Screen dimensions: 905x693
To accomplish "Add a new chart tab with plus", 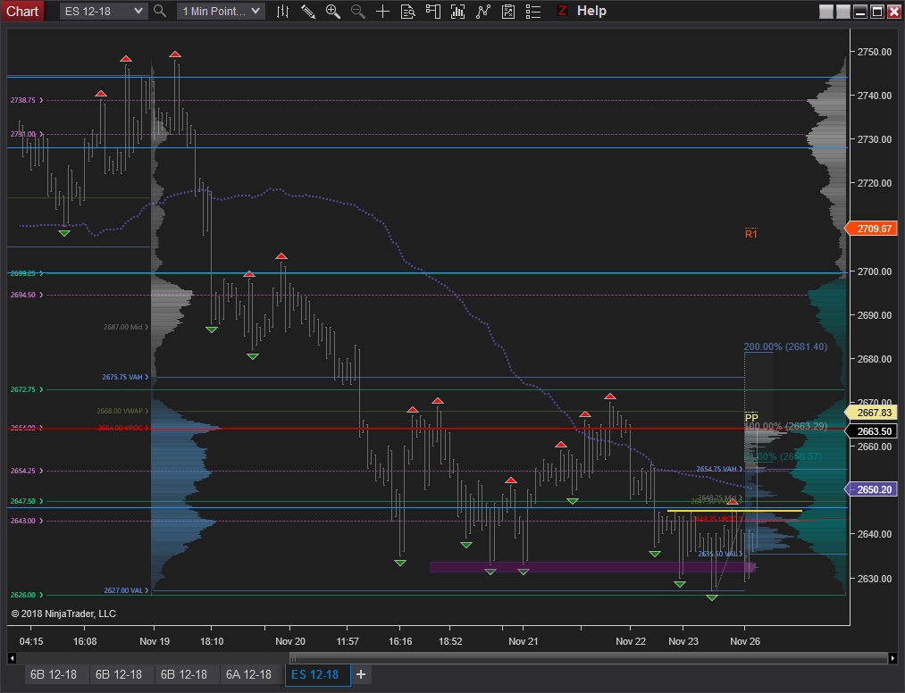I will pyautogui.click(x=361, y=674).
